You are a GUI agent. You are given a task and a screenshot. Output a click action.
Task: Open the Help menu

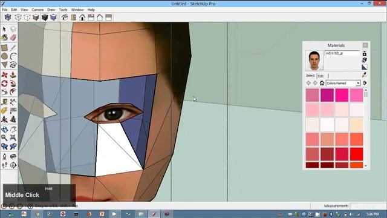91,10
